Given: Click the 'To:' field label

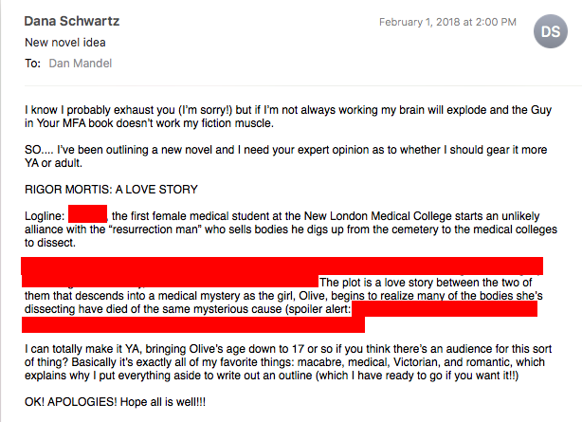Looking at the screenshot, I should pyautogui.click(x=32, y=64).
